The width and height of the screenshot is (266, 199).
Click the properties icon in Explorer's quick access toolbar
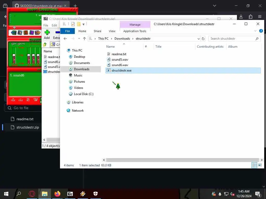73,24
